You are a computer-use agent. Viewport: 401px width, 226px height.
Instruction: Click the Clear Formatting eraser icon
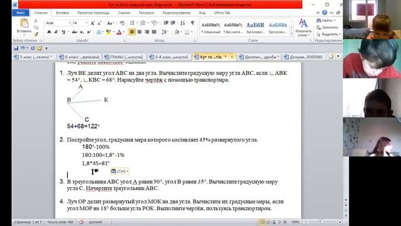[x=122, y=23]
